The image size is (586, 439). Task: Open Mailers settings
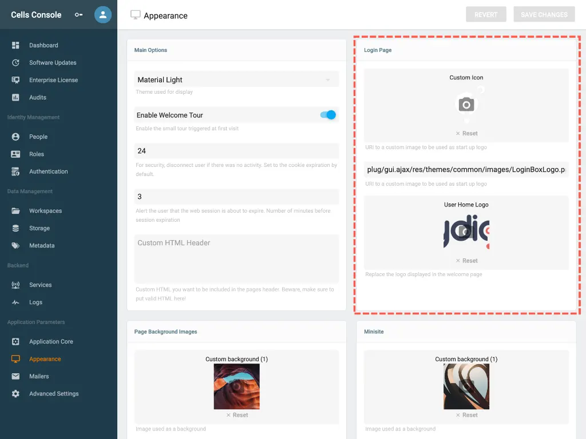point(39,376)
